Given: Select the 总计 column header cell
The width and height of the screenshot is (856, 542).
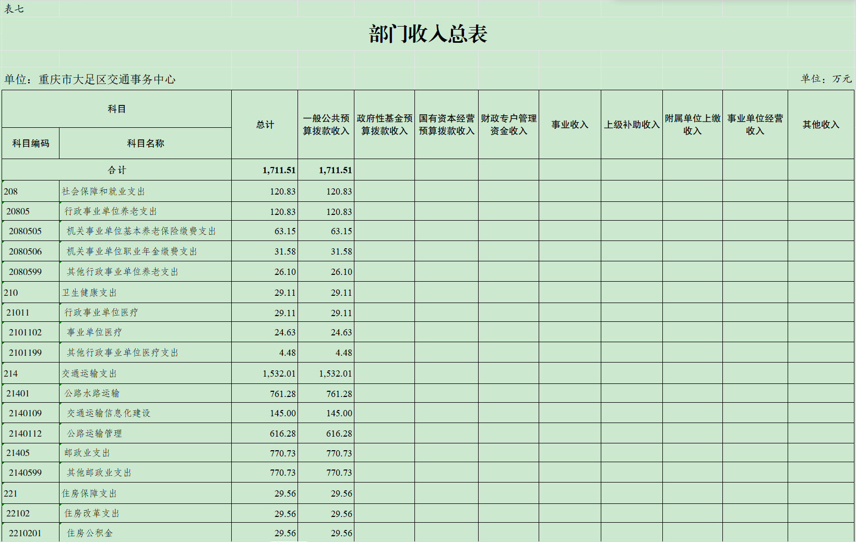Looking at the screenshot, I should 265,125.
